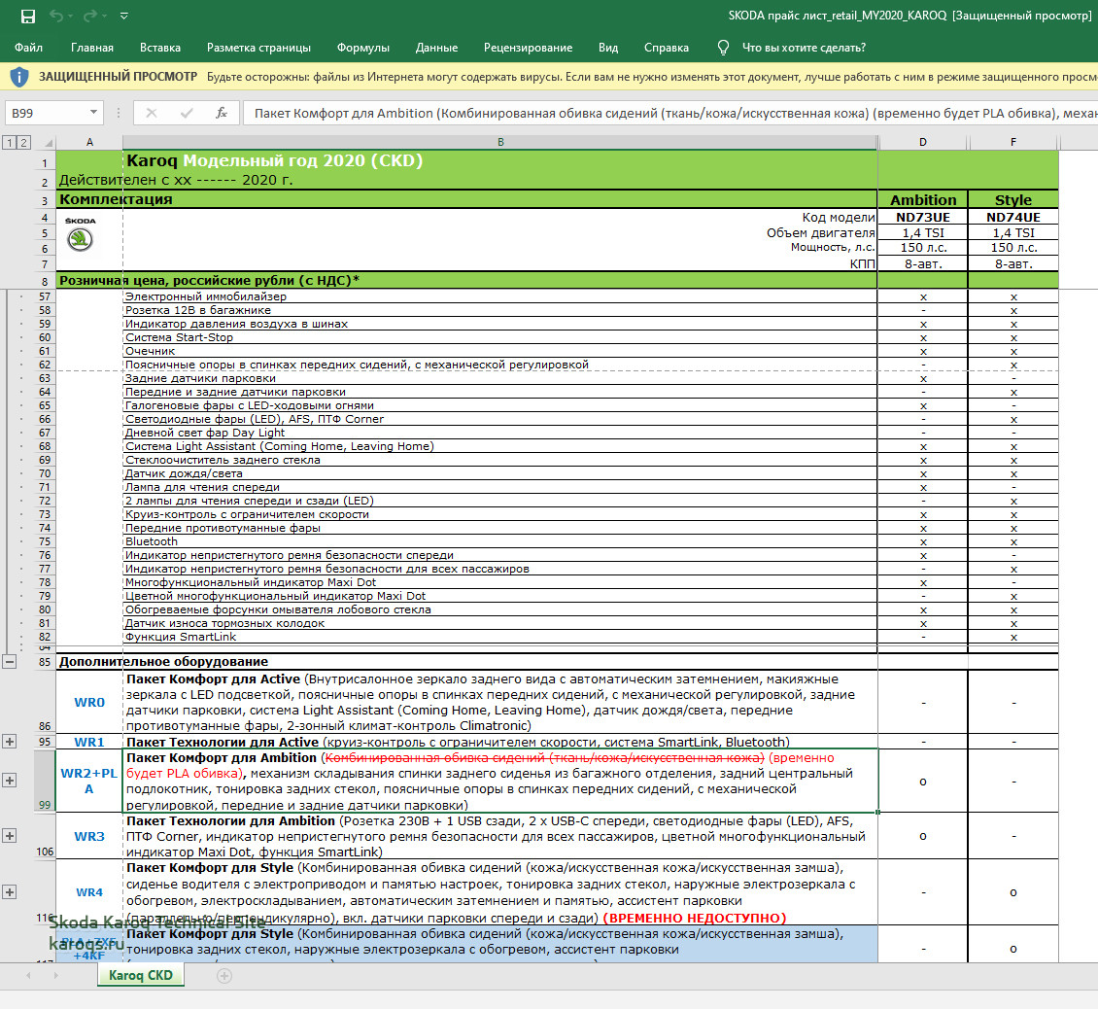Screen dimensions: 1098x1009
Task: Open the Справка tab
Action: (666, 48)
